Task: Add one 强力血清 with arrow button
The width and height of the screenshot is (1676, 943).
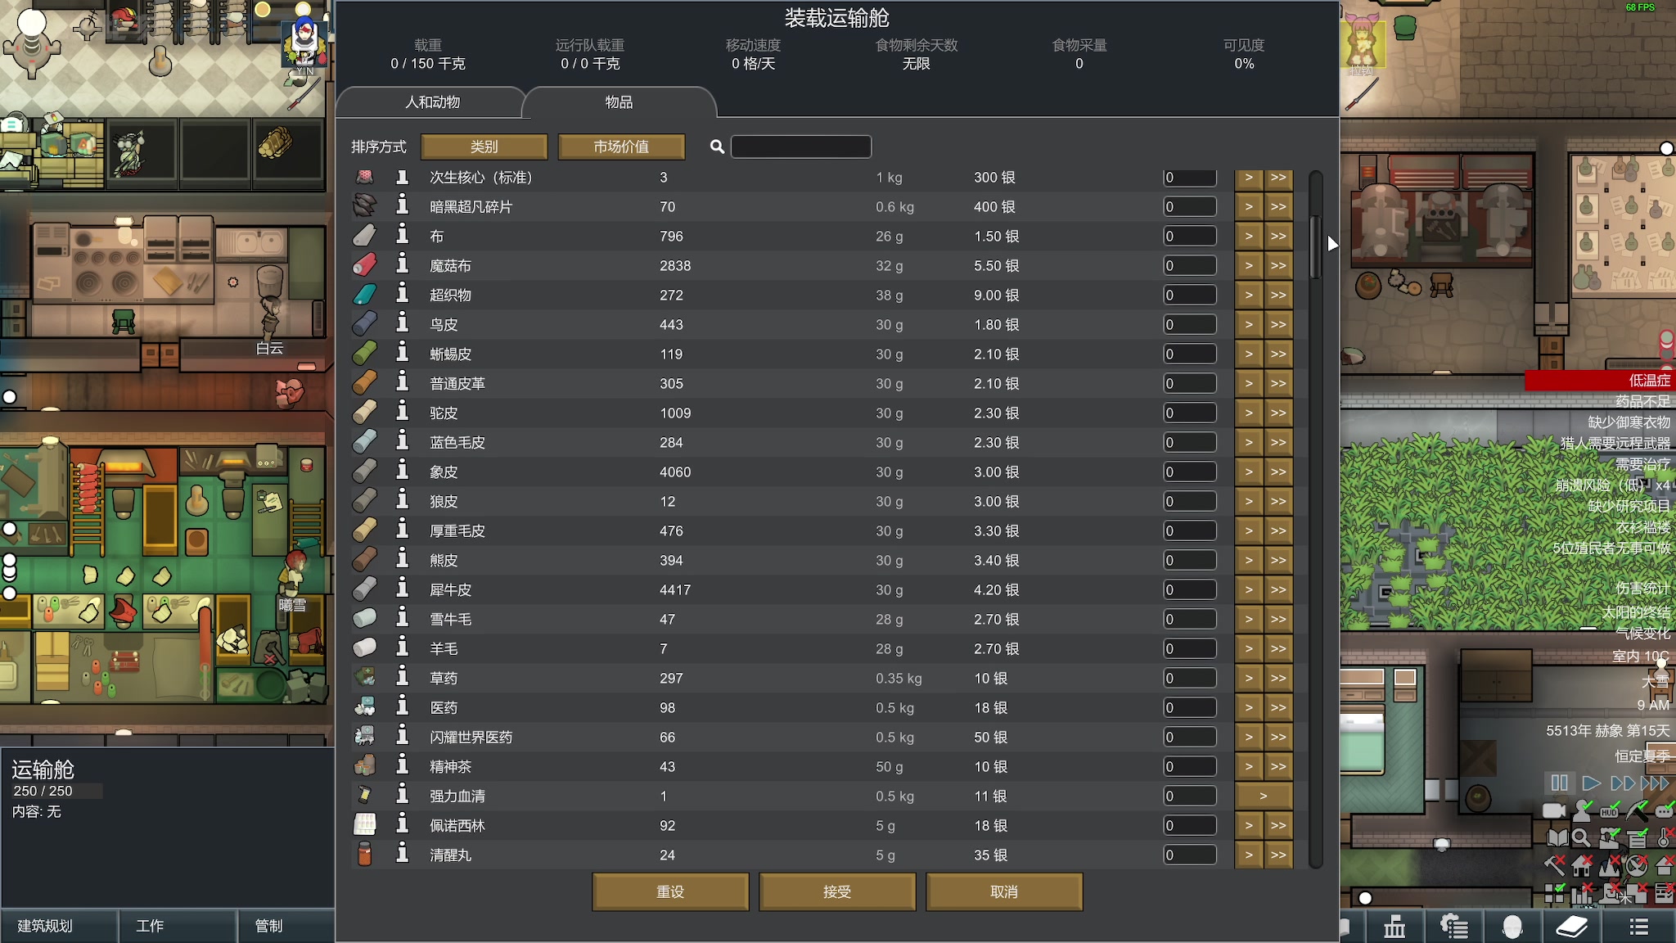Action: tap(1264, 796)
